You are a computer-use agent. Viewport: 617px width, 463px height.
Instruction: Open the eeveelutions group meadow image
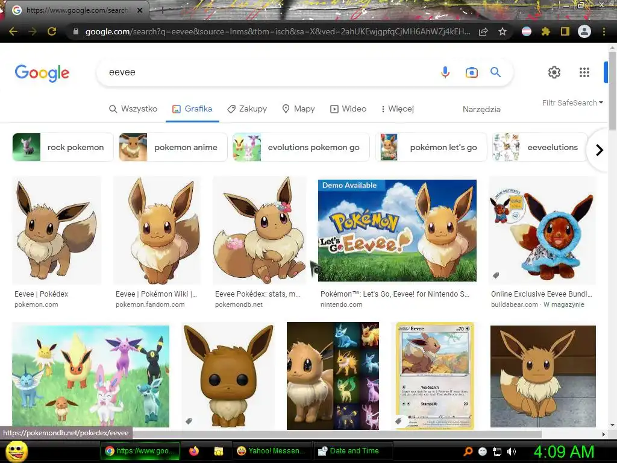click(x=91, y=376)
